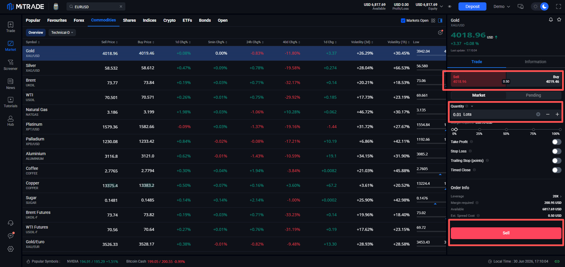Select dark theme with moon icon
The width and height of the screenshot is (565, 267).
point(544,6)
